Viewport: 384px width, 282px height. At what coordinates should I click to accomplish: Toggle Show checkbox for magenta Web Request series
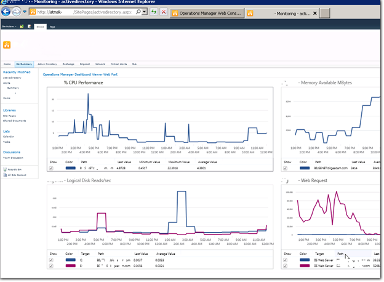(x=286, y=266)
